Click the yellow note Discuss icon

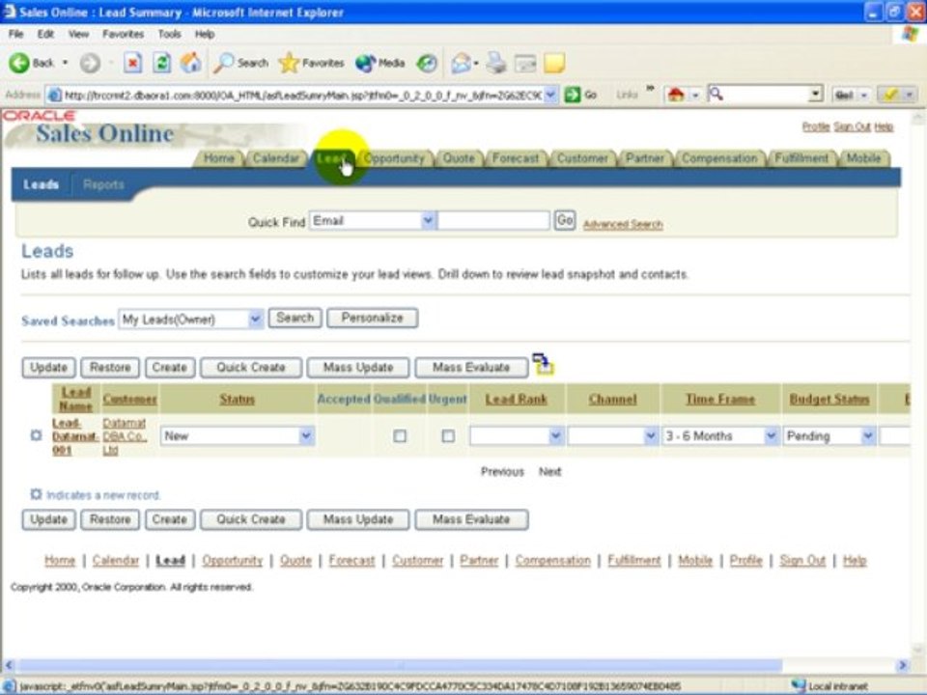554,63
